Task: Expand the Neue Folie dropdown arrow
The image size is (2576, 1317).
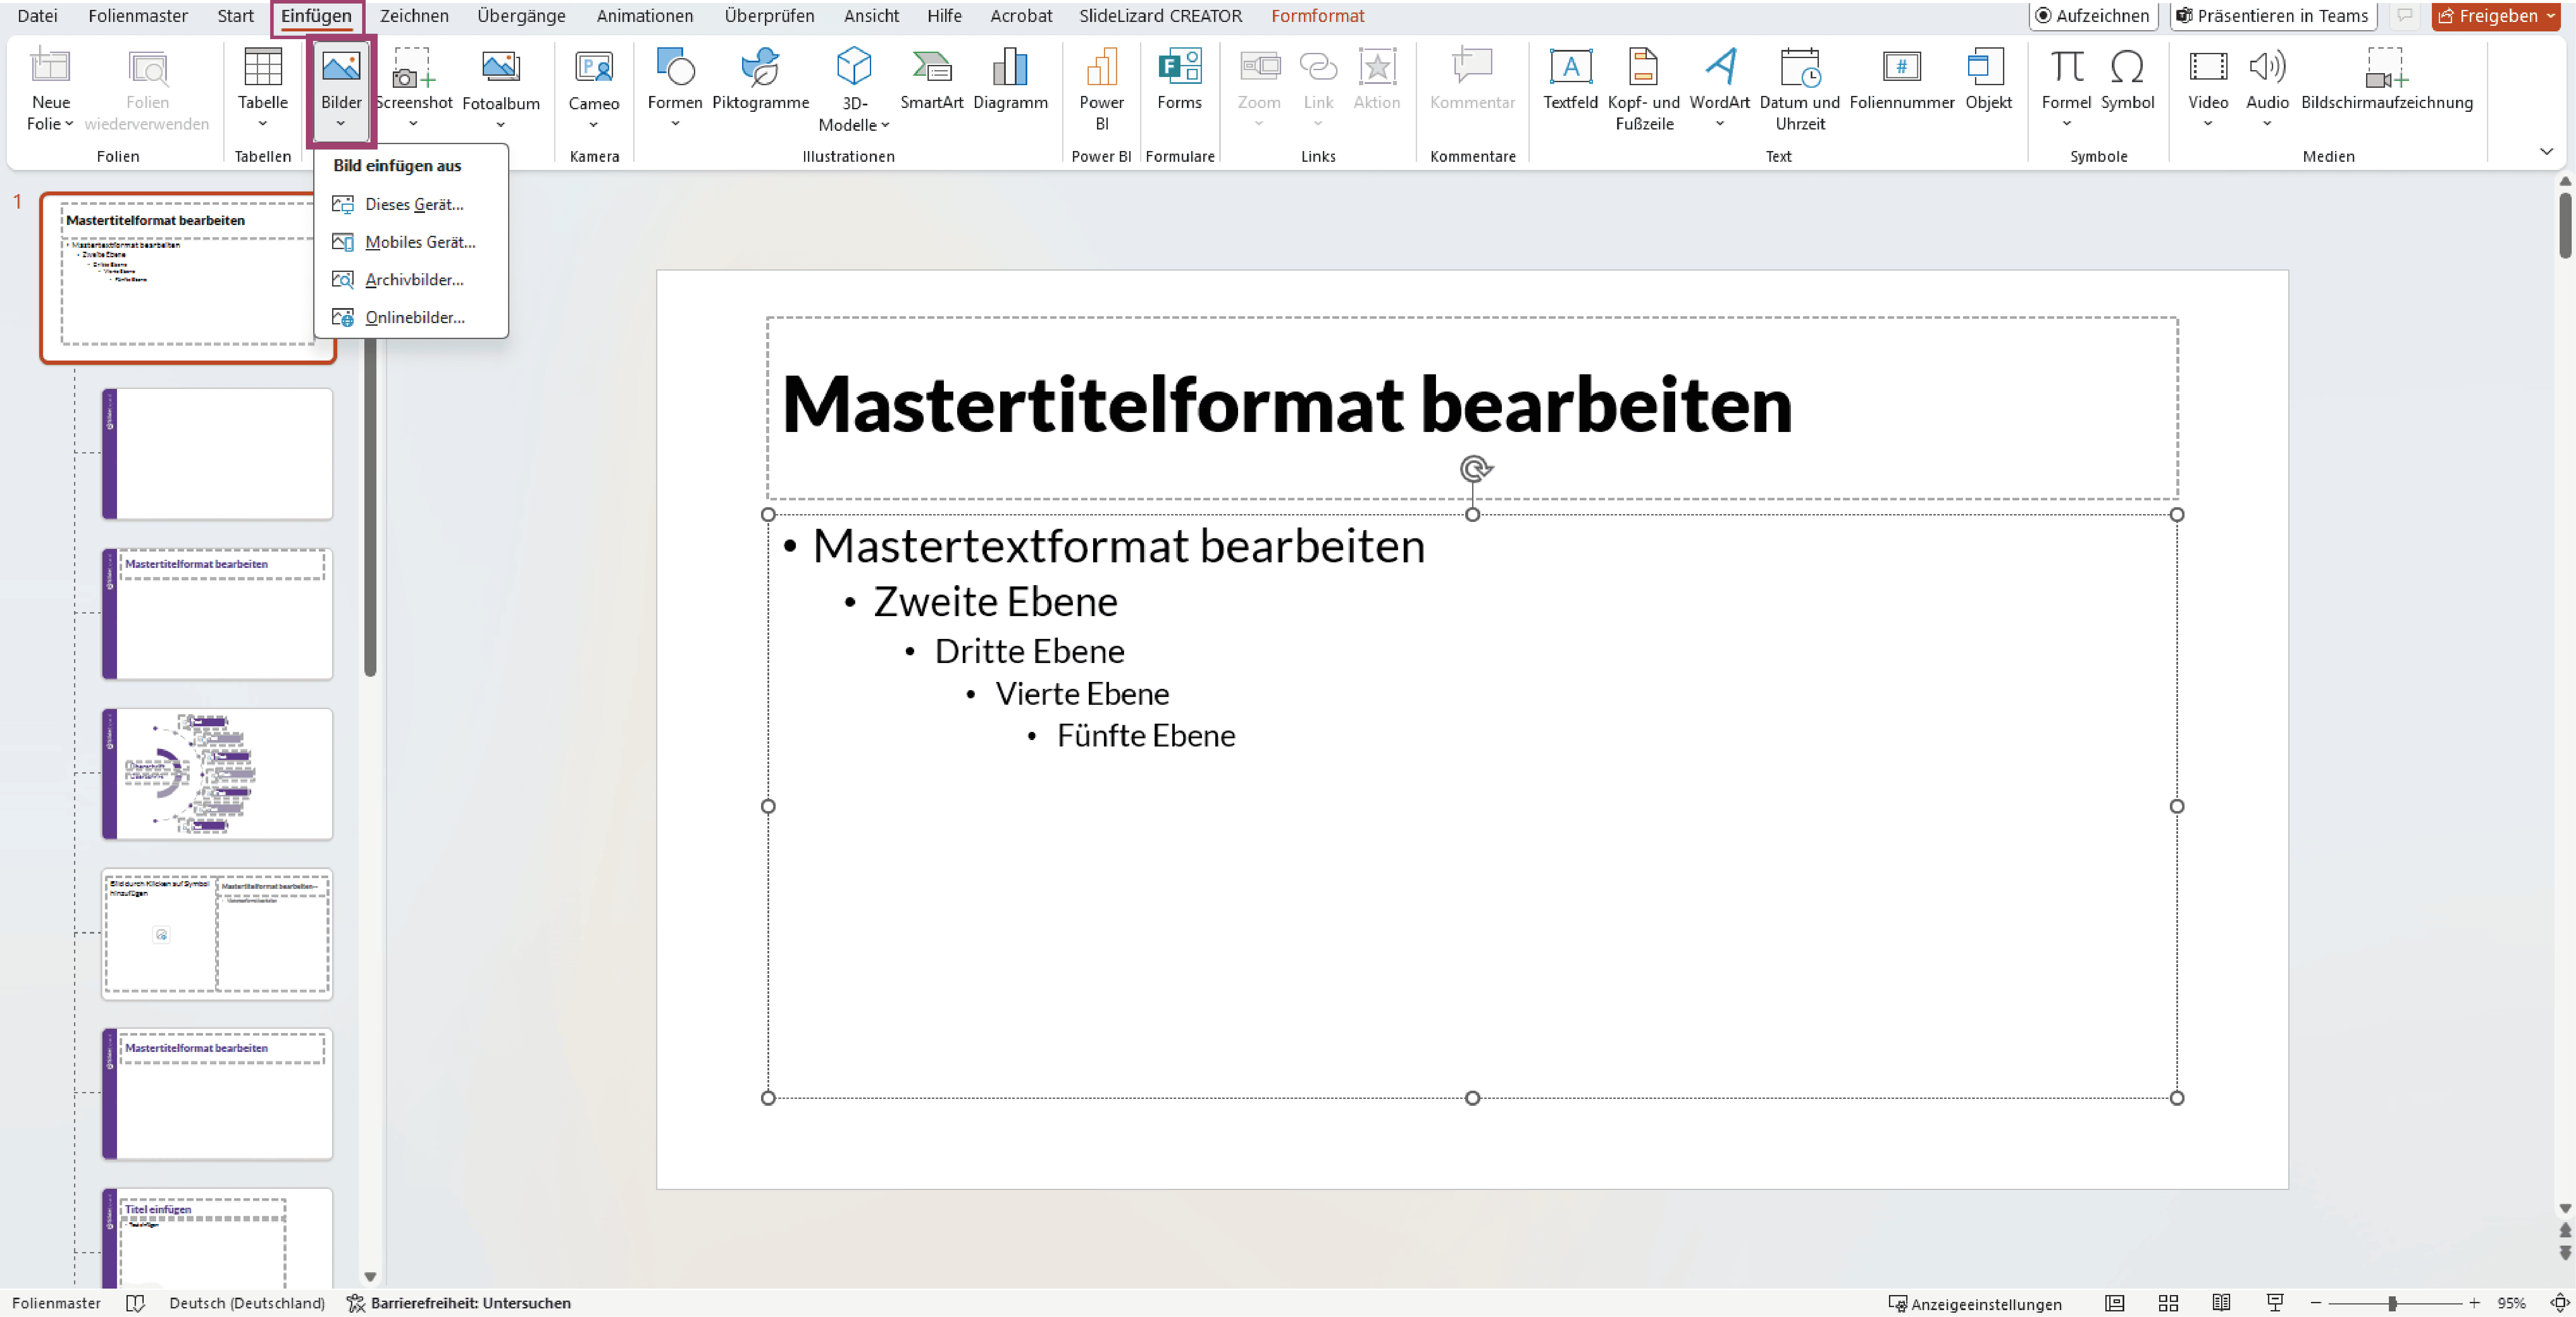Action: tap(68, 124)
